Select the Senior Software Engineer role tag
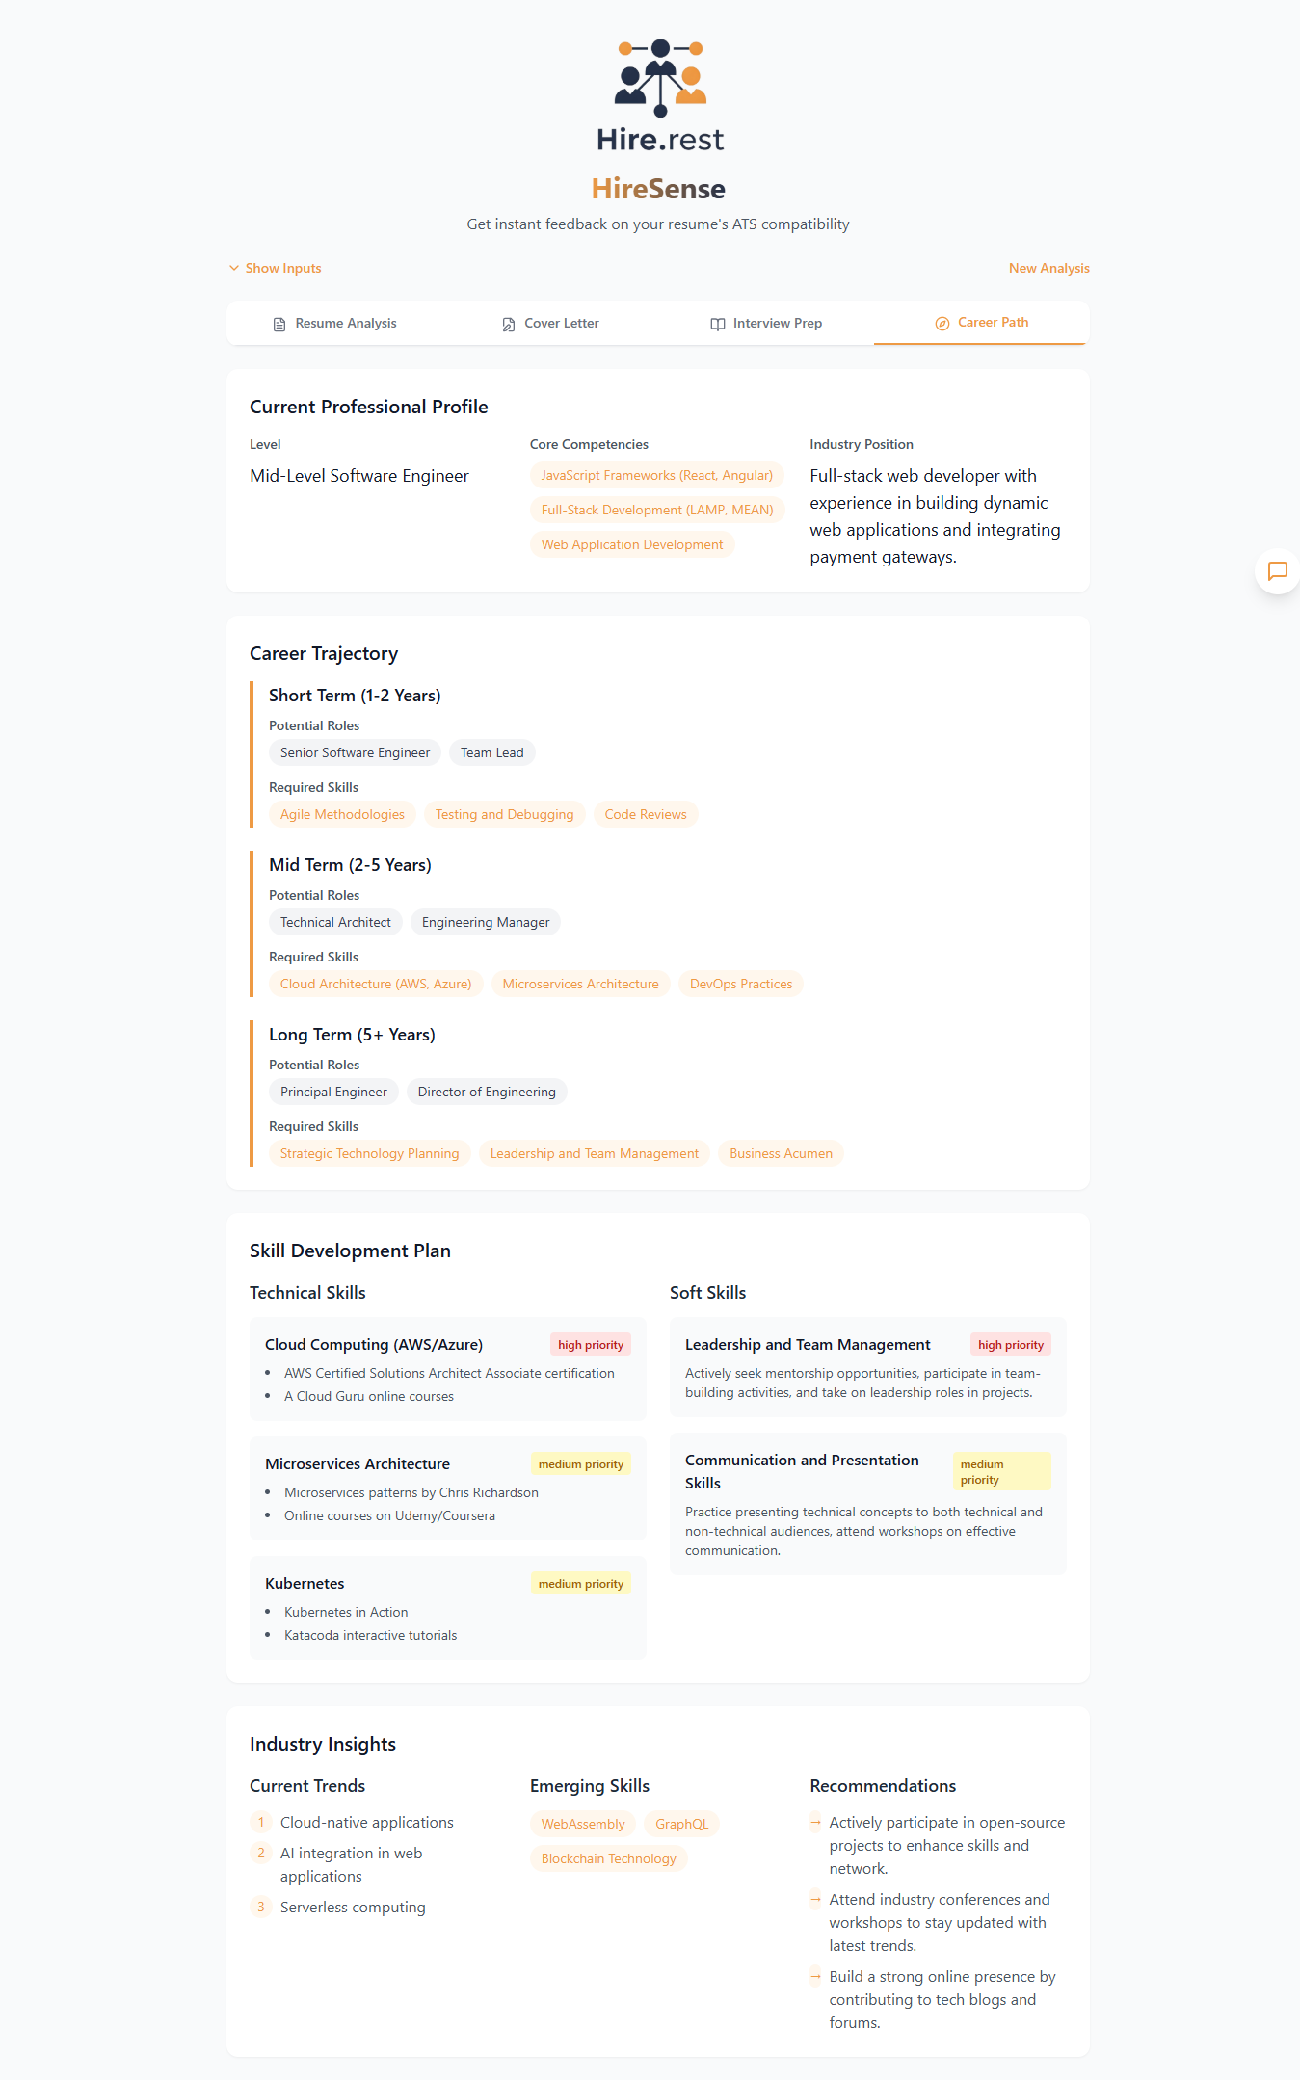Viewport: 1300px width, 2080px height. [x=354, y=752]
